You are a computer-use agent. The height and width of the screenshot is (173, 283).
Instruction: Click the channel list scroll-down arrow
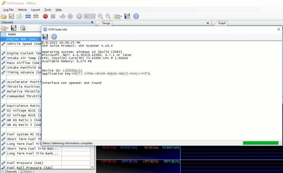tap(92, 167)
